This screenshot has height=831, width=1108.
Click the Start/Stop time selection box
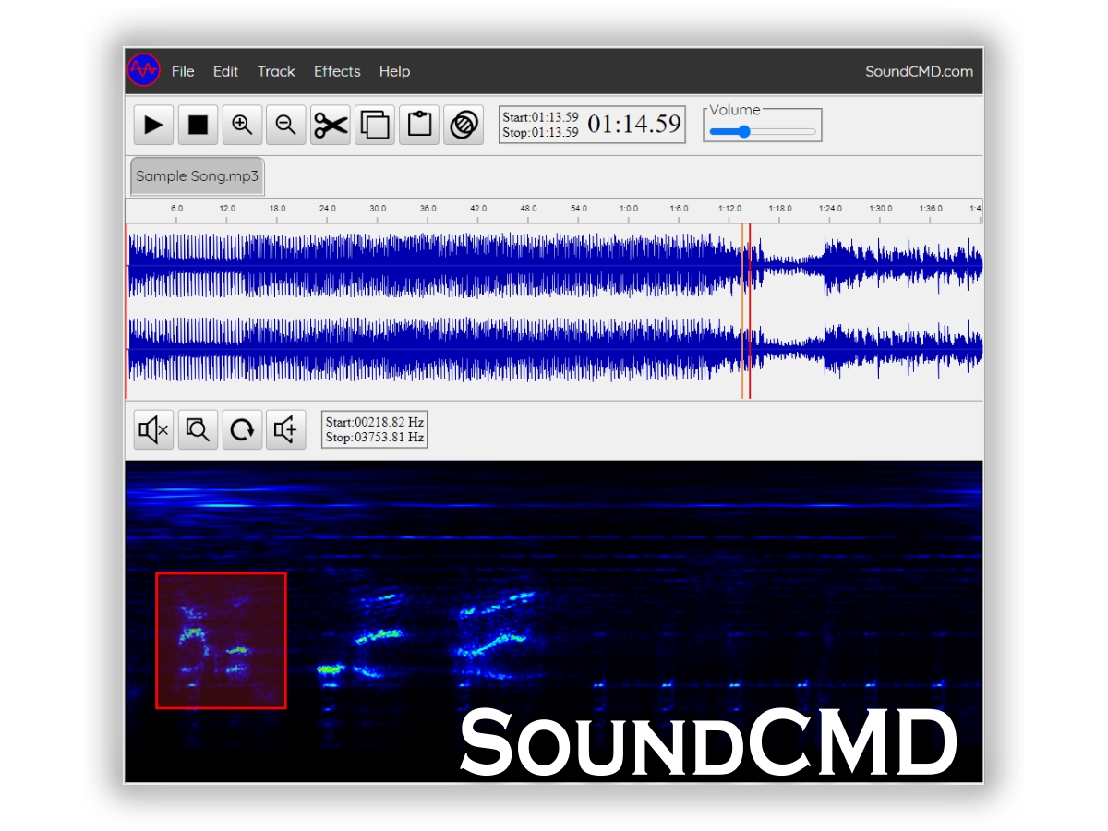(x=541, y=125)
